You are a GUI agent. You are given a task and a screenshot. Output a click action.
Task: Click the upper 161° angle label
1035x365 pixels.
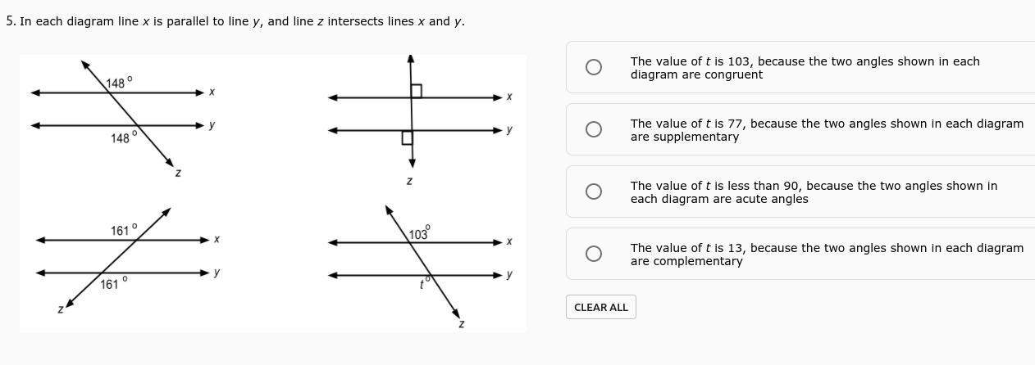click(x=123, y=231)
